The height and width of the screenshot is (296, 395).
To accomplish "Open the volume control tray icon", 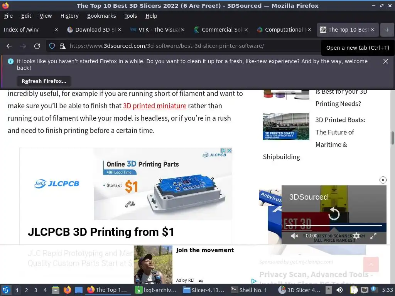I will (x=339, y=290).
